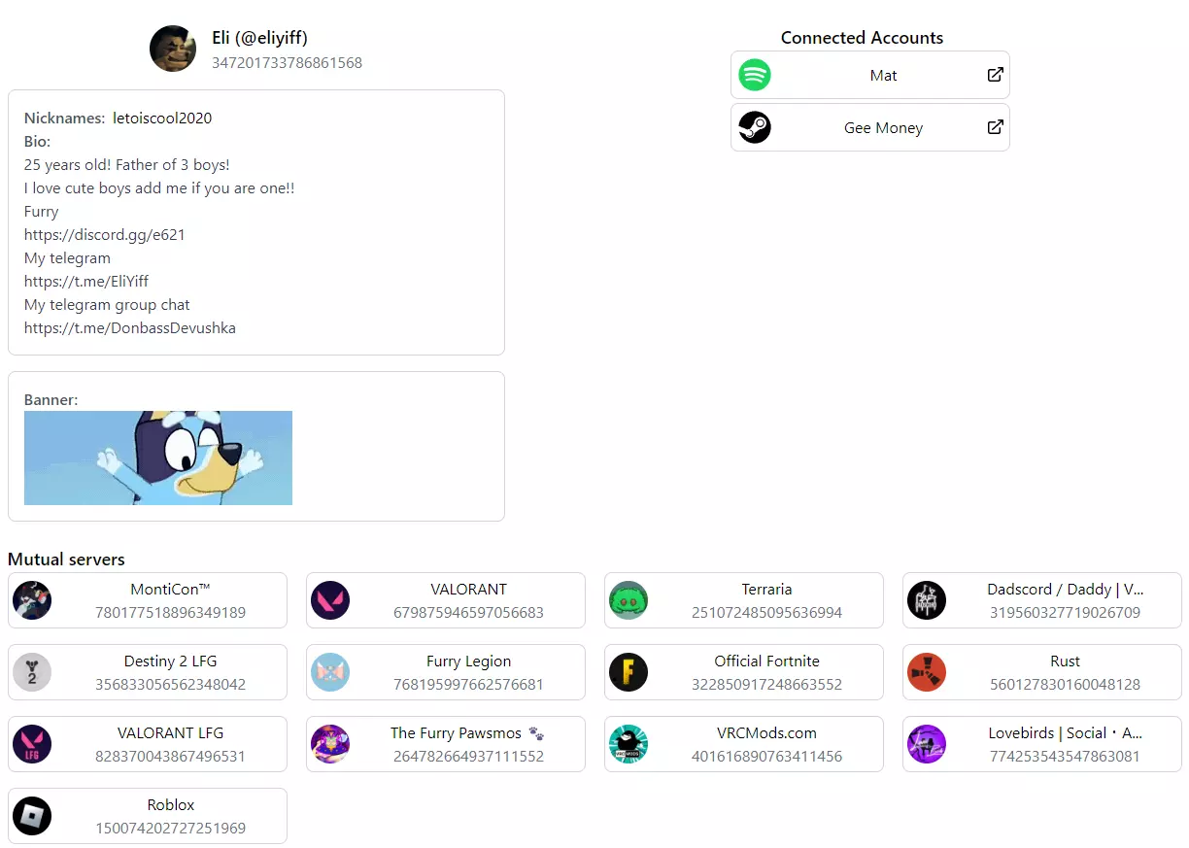Click the Destiny 2 LFG server icon
Screen dimensions: 1189x848
32,672
